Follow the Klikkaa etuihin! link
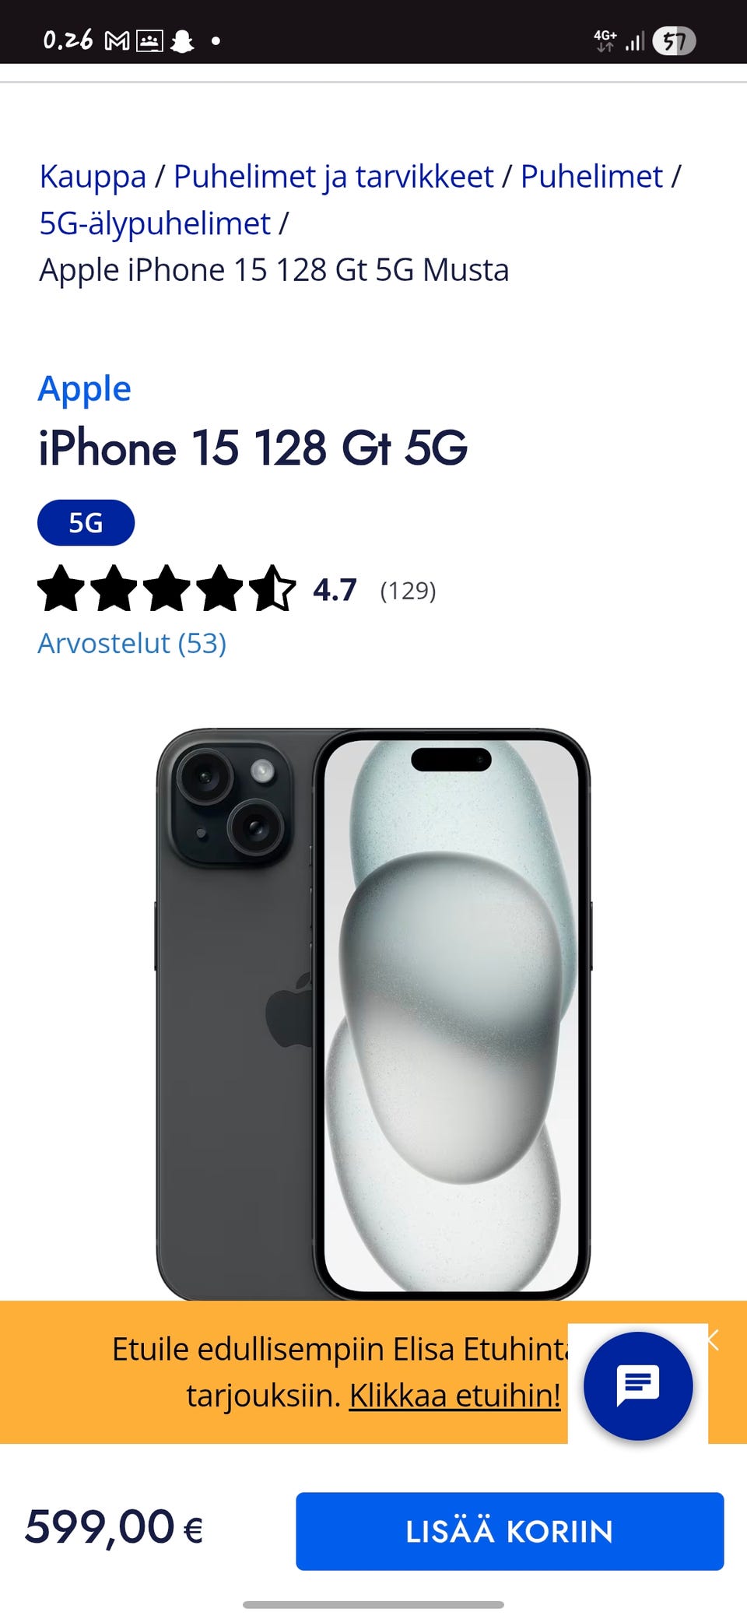 point(454,1395)
